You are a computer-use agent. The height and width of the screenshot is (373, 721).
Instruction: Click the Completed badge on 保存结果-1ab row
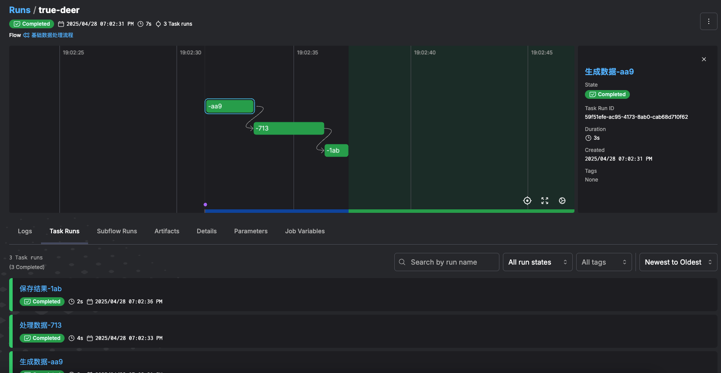pos(42,302)
